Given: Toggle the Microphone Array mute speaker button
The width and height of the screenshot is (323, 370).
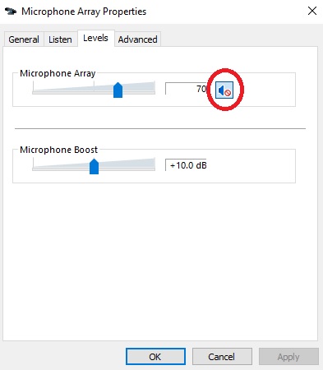Looking at the screenshot, I should click(224, 90).
